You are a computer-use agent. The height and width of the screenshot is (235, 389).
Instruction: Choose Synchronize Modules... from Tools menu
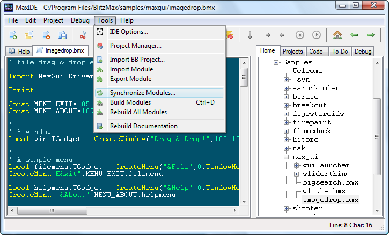click(159, 93)
